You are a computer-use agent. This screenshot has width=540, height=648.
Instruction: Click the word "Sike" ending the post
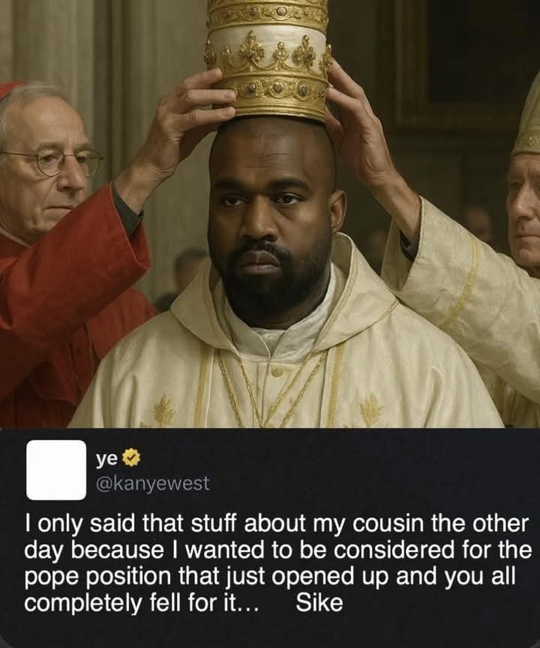tap(319, 602)
